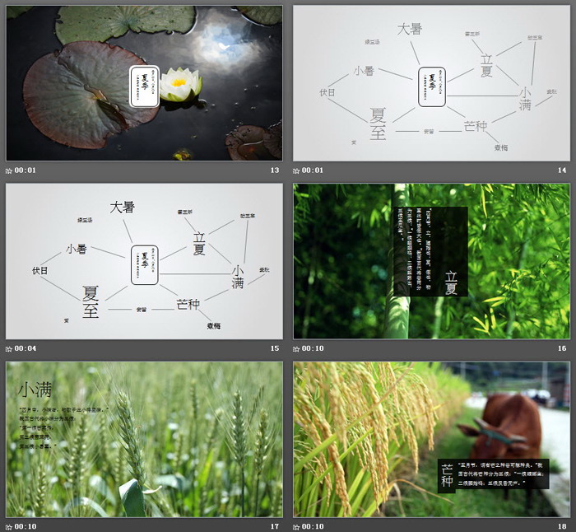Click the transition star icon under slide 18
Viewport: 576px width, 532px height.
tap(296, 526)
